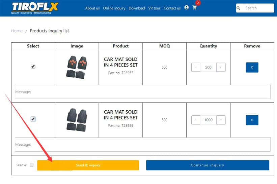Open the Download menu item

coord(137,8)
